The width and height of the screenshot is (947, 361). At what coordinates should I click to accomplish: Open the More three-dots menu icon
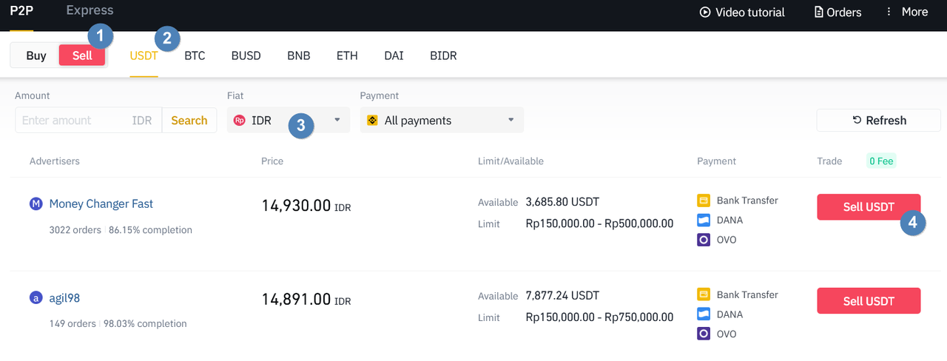(889, 12)
